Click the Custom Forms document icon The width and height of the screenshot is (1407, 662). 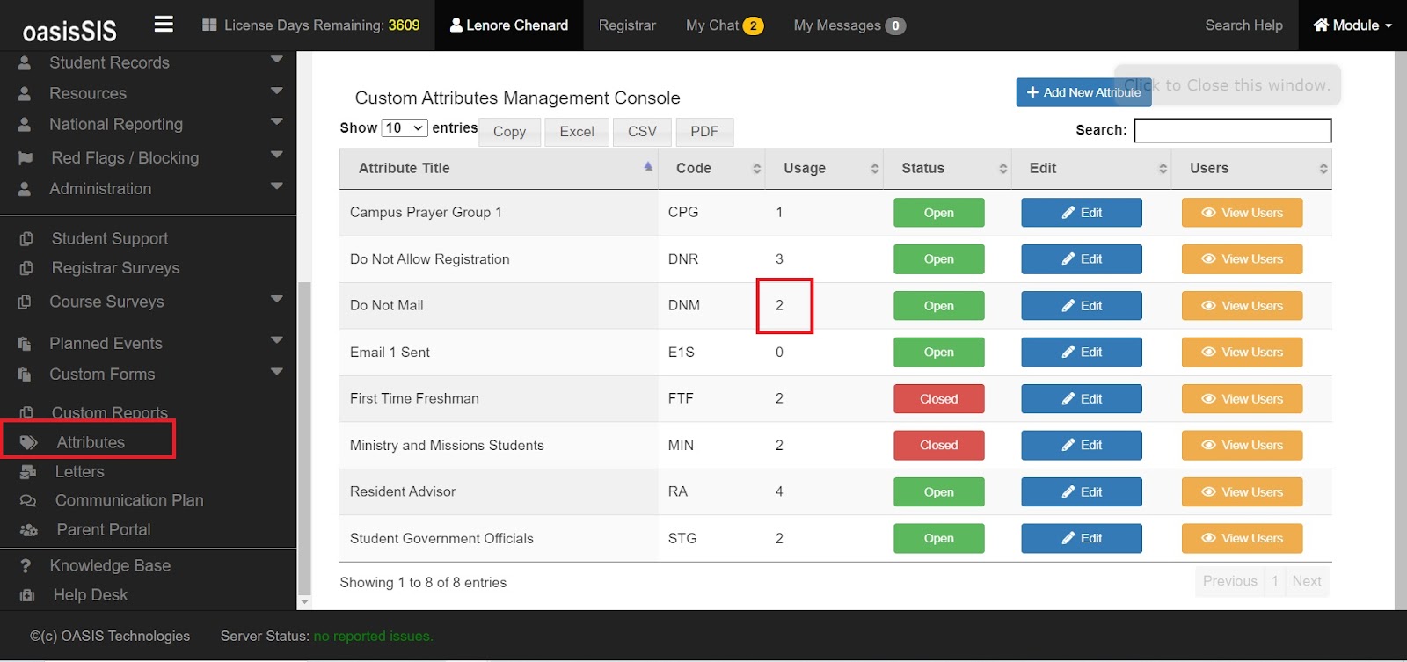tap(25, 375)
